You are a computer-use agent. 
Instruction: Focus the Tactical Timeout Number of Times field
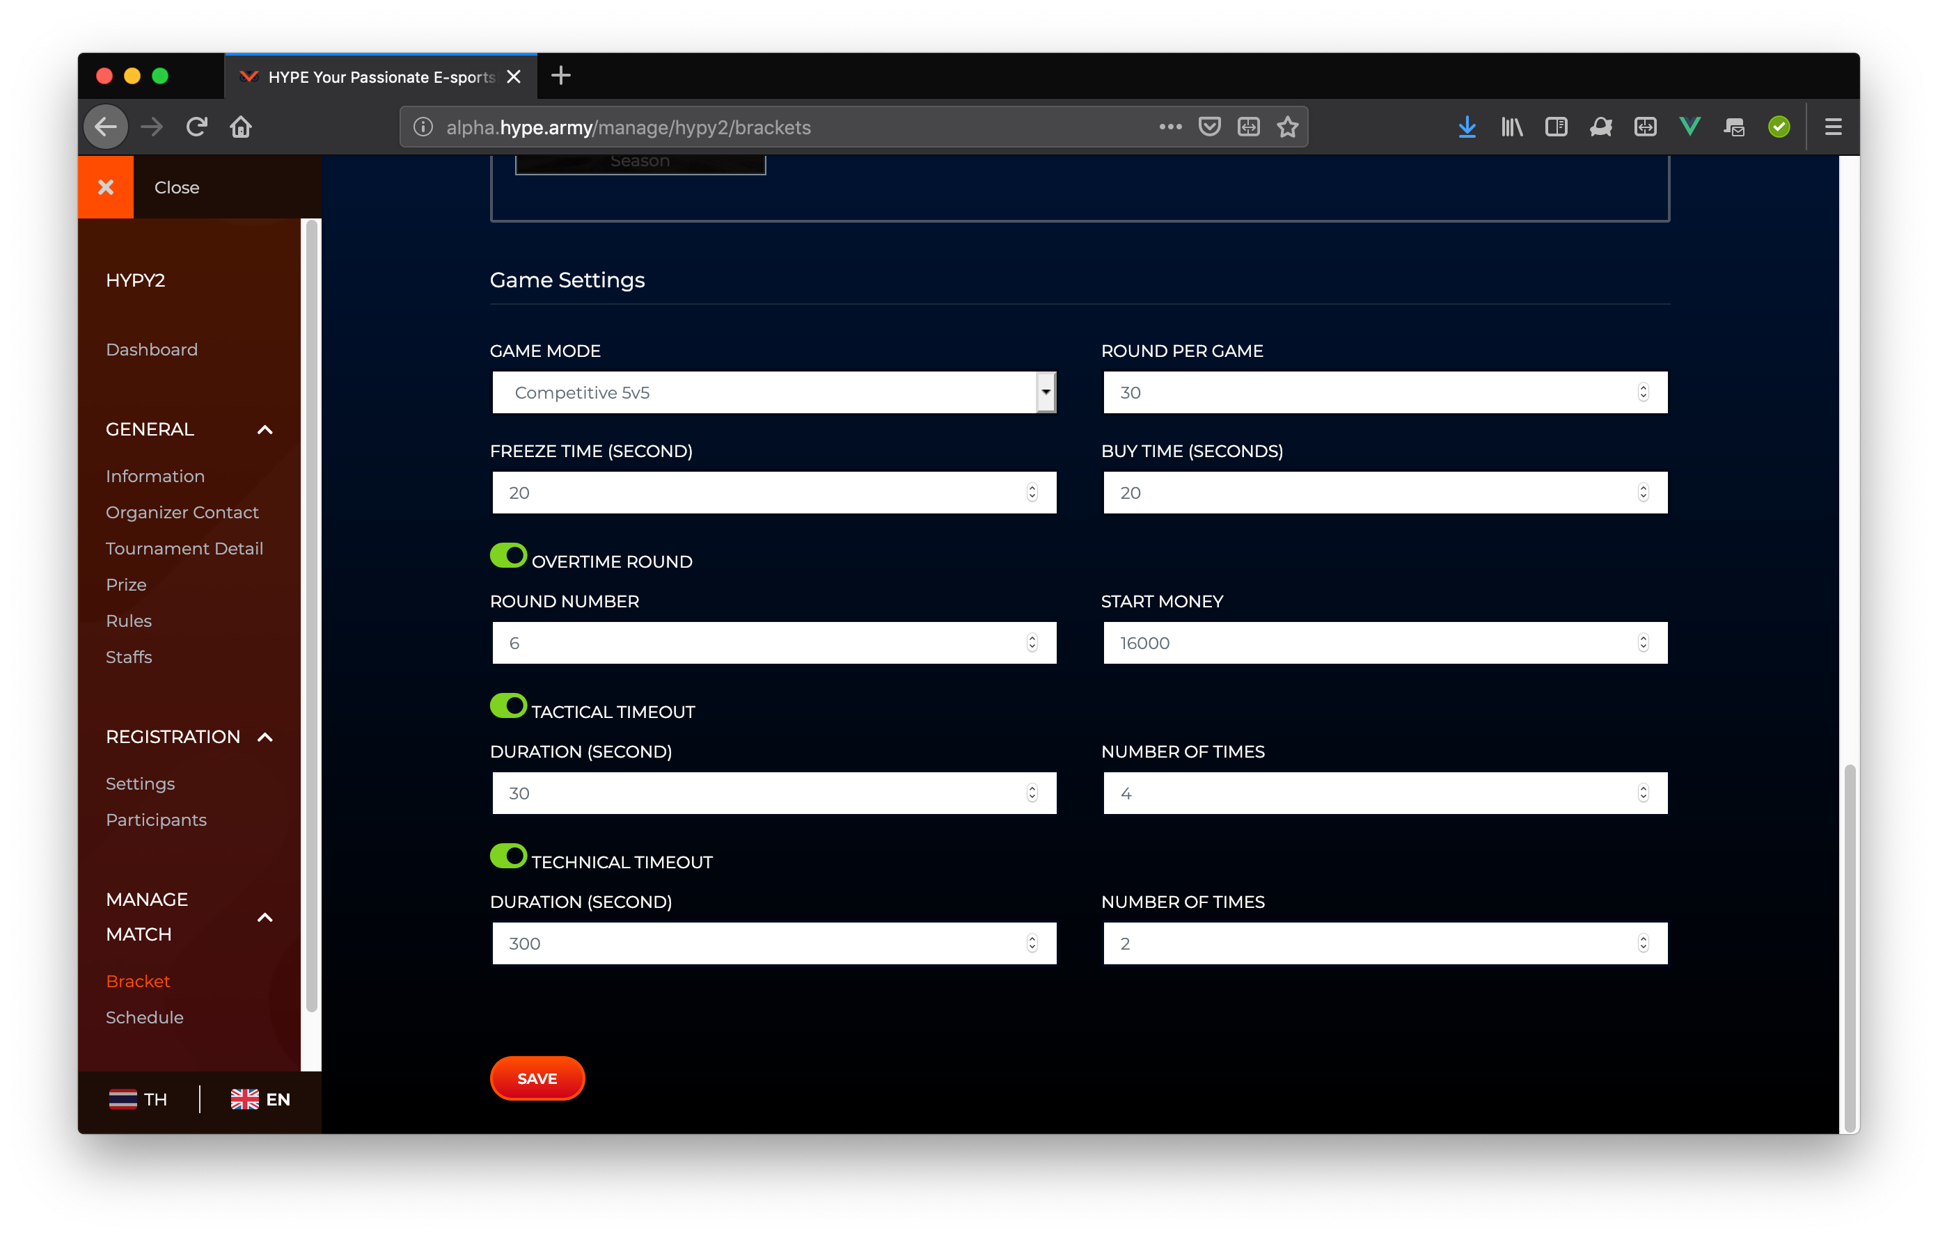pos(1385,793)
